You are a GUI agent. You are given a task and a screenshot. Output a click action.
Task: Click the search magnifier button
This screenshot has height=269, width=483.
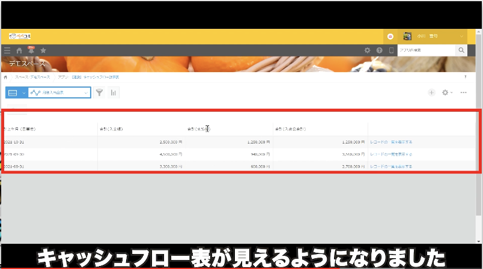point(461,51)
